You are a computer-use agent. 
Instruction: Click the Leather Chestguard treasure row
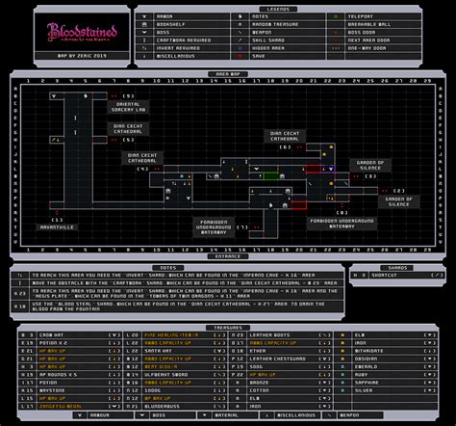pyautogui.click(x=281, y=359)
